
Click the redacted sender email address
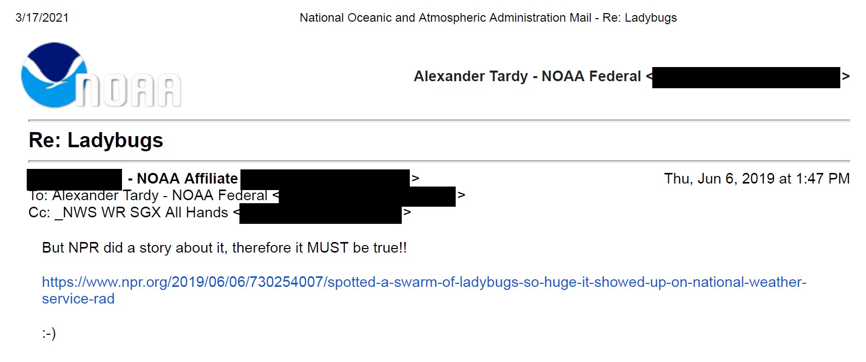tap(325, 178)
